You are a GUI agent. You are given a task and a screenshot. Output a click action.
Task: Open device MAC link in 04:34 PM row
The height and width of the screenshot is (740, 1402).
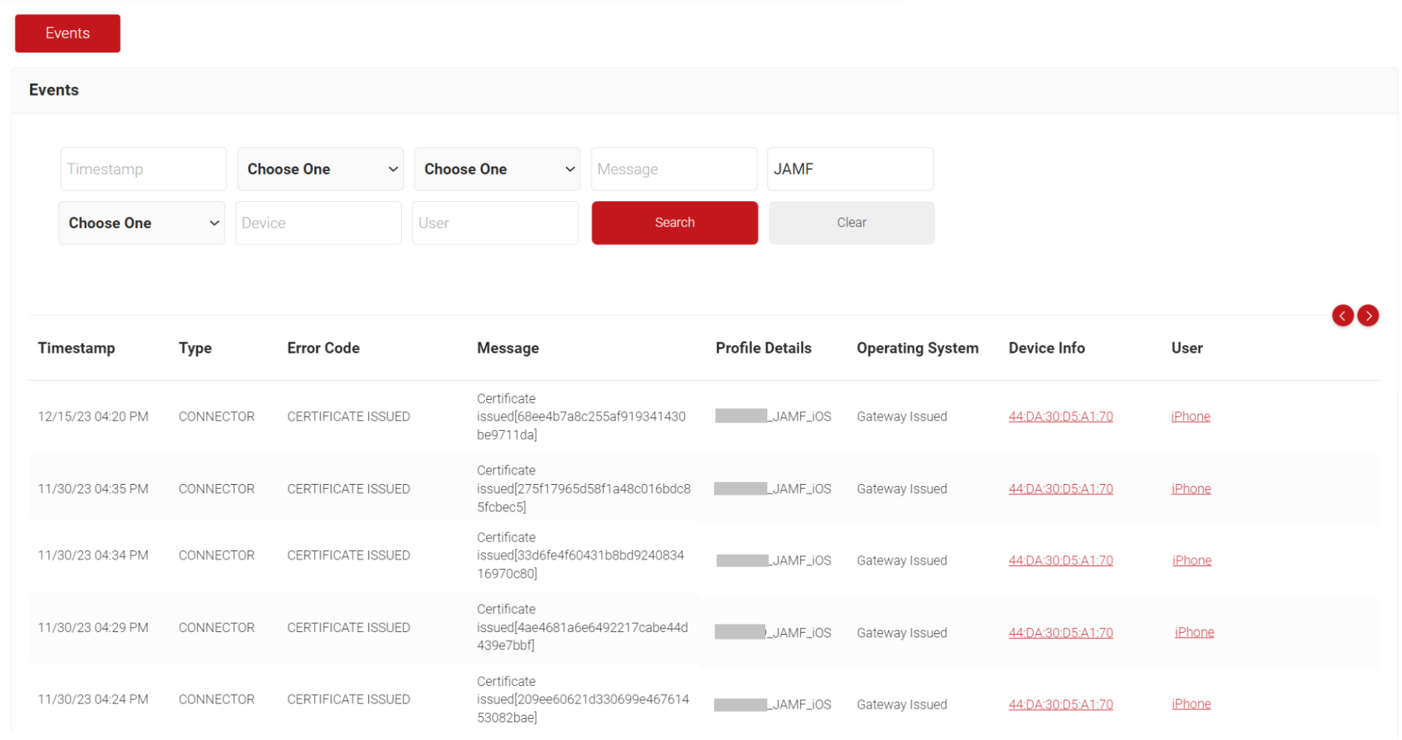[x=1060, y=560]
